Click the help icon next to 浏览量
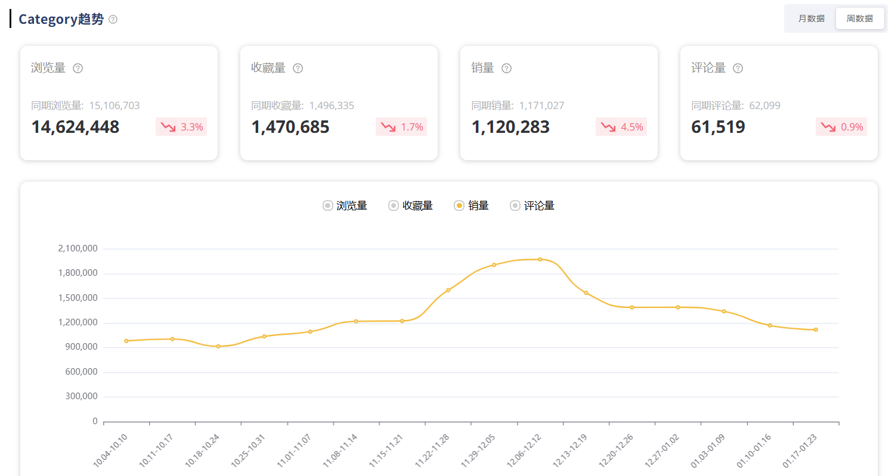Image resolution: width=895 pixels, height=476 pixels. click(x=78, y=68)
